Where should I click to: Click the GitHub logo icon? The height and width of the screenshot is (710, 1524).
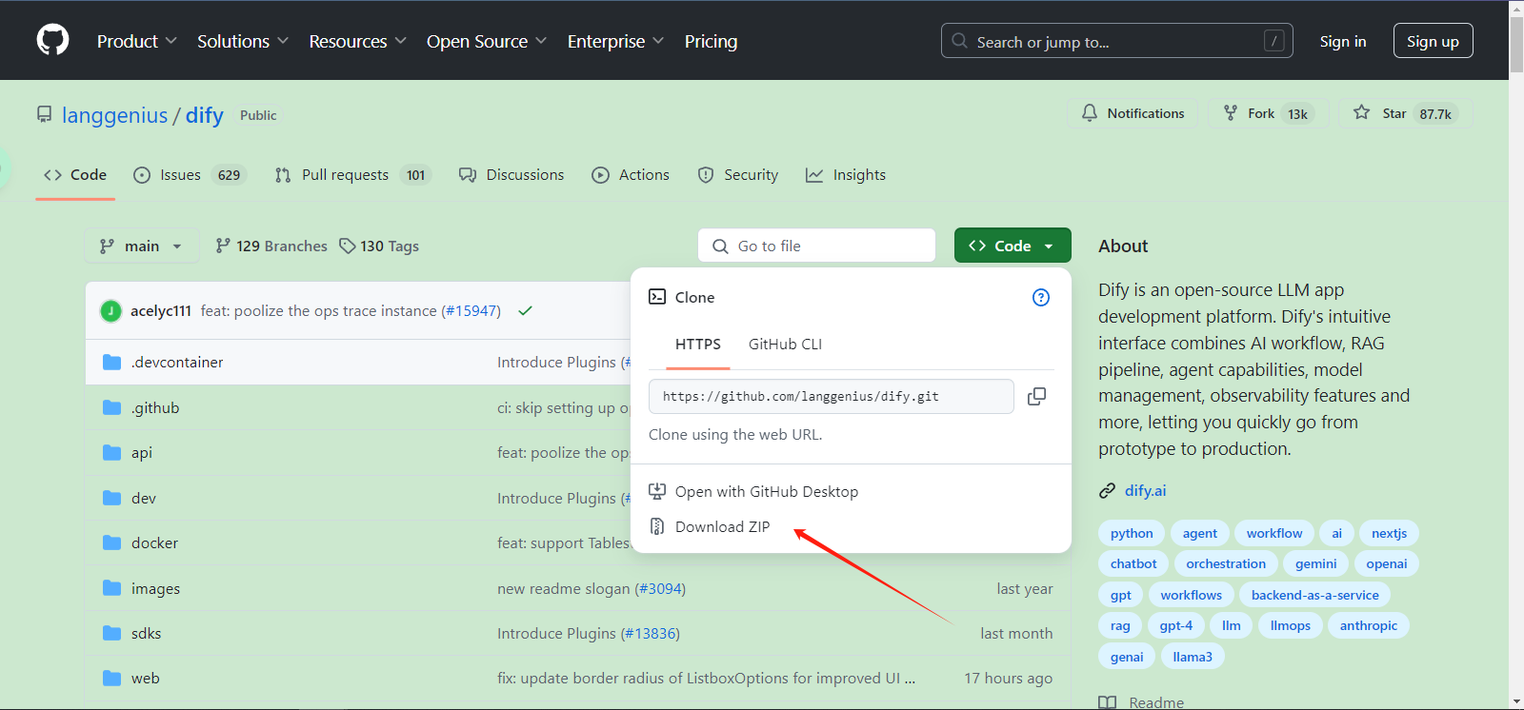click(x=52, y=40)
